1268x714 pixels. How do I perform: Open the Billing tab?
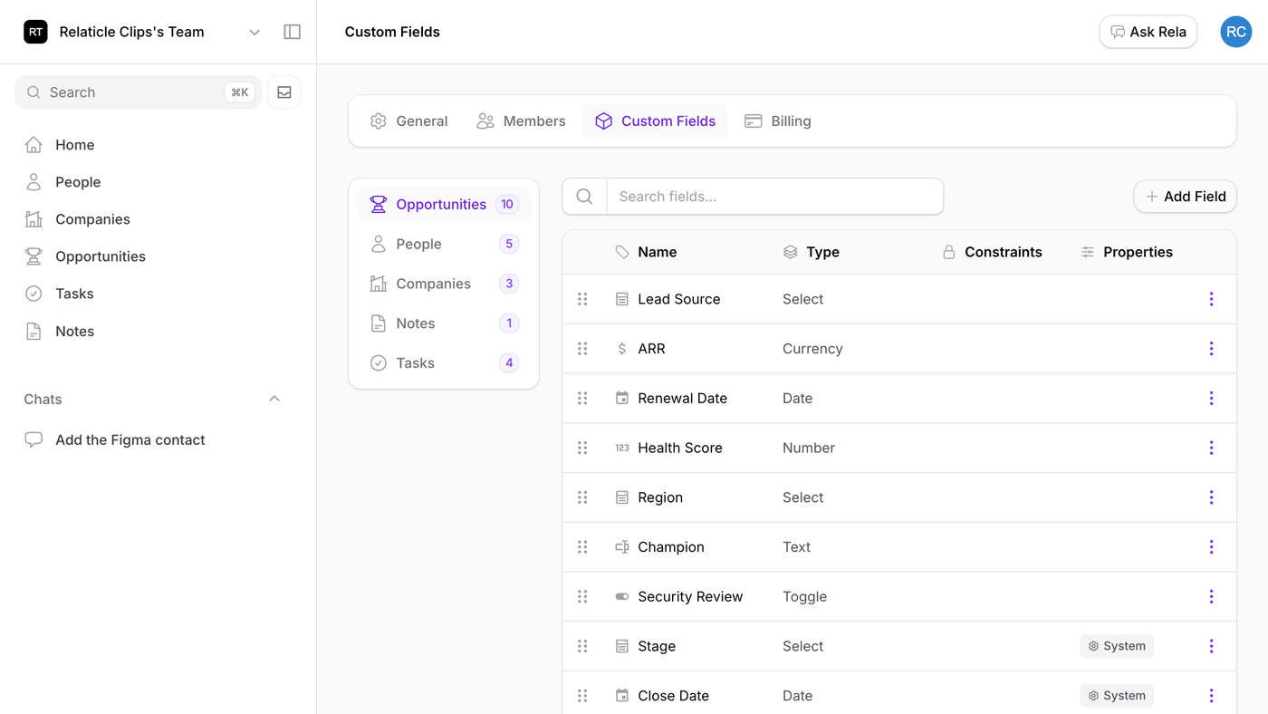(777, 121)
